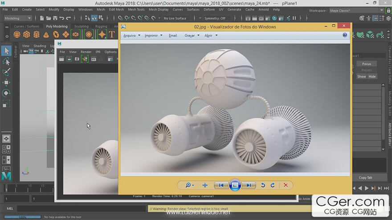Open the zoom magnifier dropdown in Photo Viewer

pyautogui.click(x=189, y=185)
